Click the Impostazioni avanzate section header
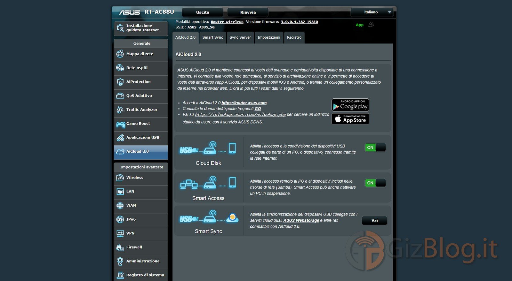 [x=142, y=167]
